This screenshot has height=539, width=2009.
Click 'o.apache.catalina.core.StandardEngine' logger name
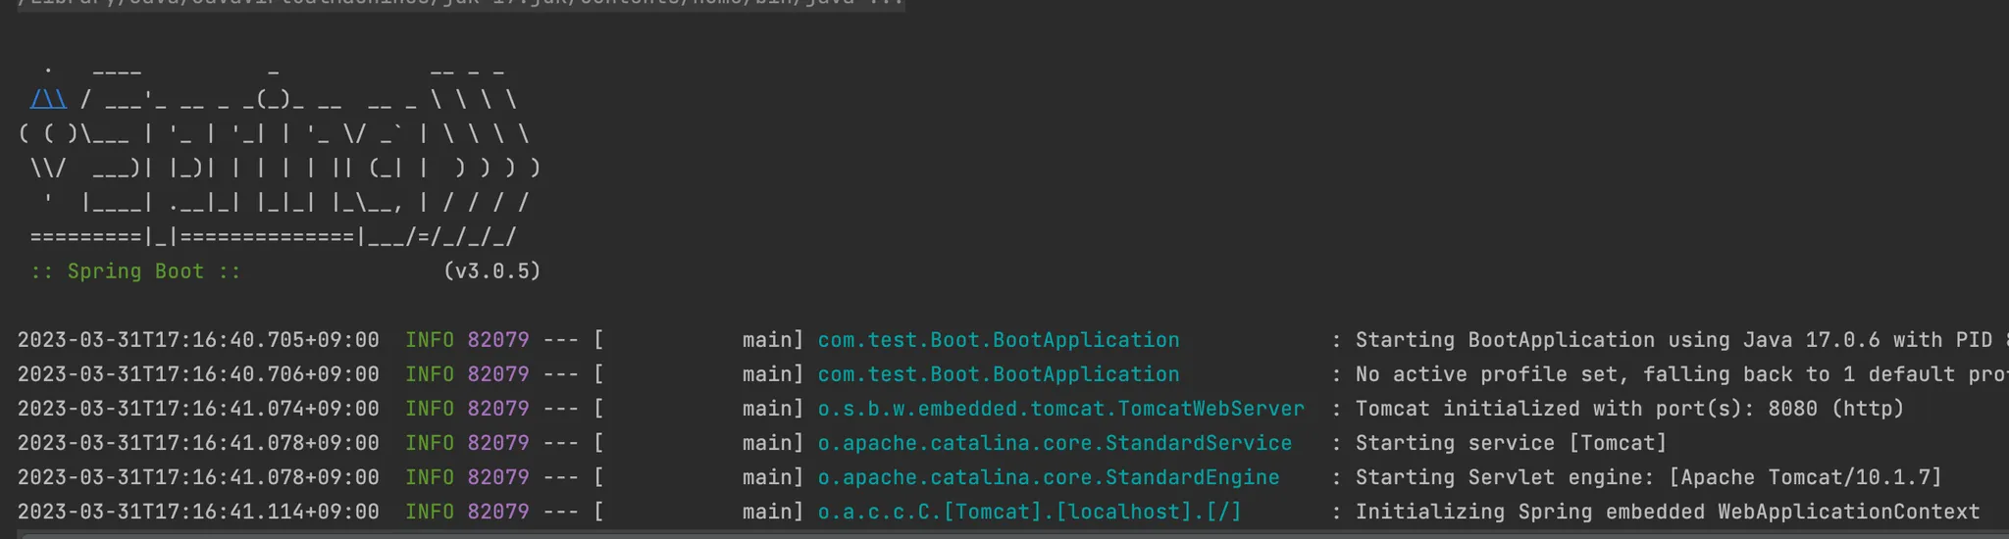1049,477
